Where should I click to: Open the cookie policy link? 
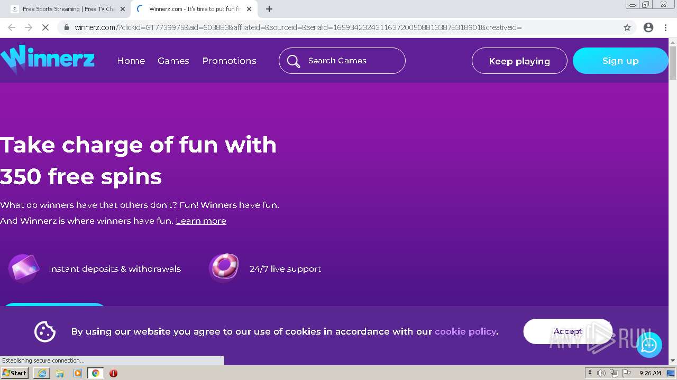point(465,331)
